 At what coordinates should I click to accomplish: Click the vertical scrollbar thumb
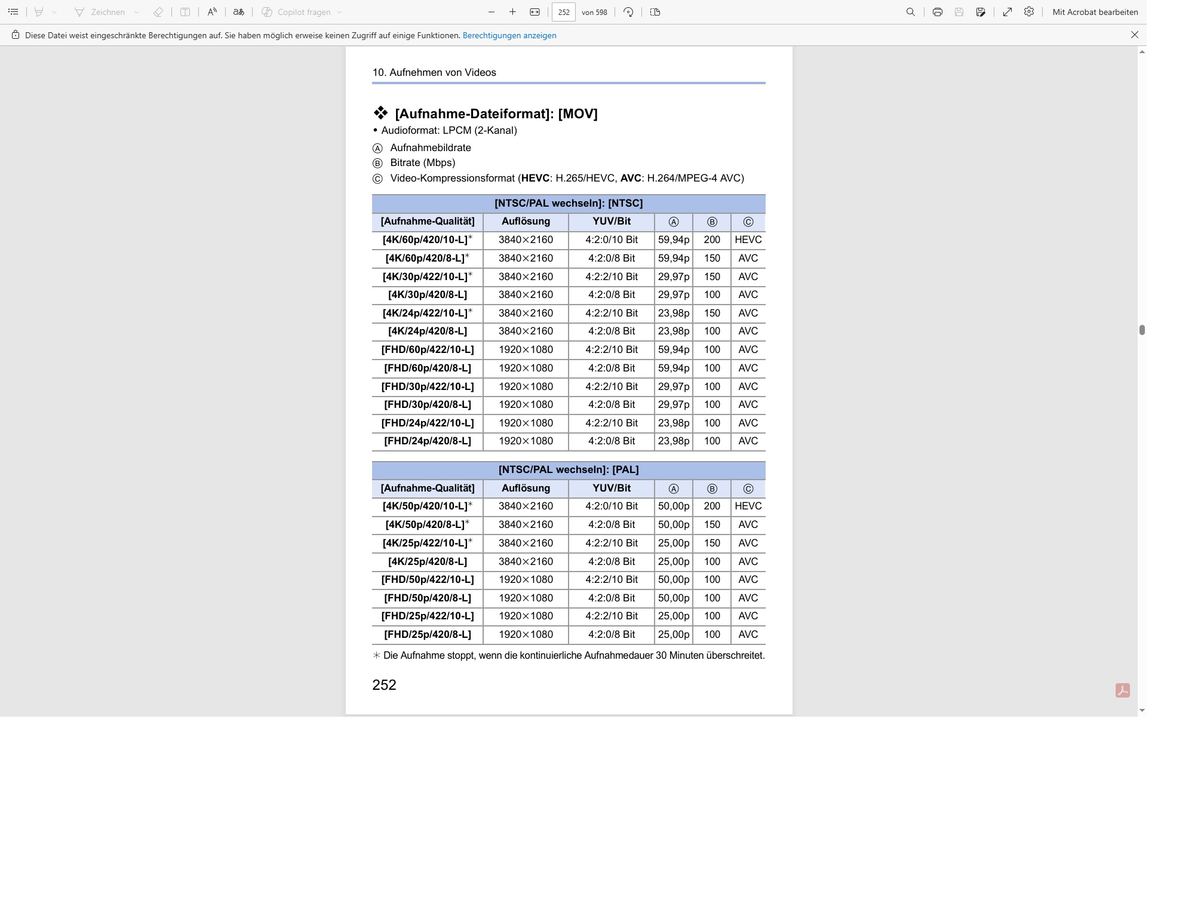pos(1142,330)
